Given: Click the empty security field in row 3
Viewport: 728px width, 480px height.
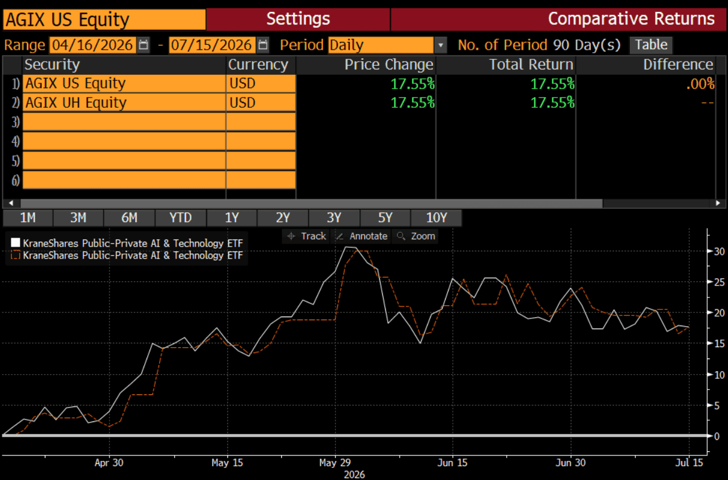Looking at the screenshot, I should (x=124, y=122).
